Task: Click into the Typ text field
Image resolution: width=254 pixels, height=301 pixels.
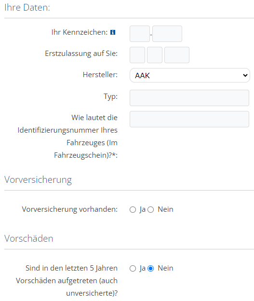Action: [189, 98]
